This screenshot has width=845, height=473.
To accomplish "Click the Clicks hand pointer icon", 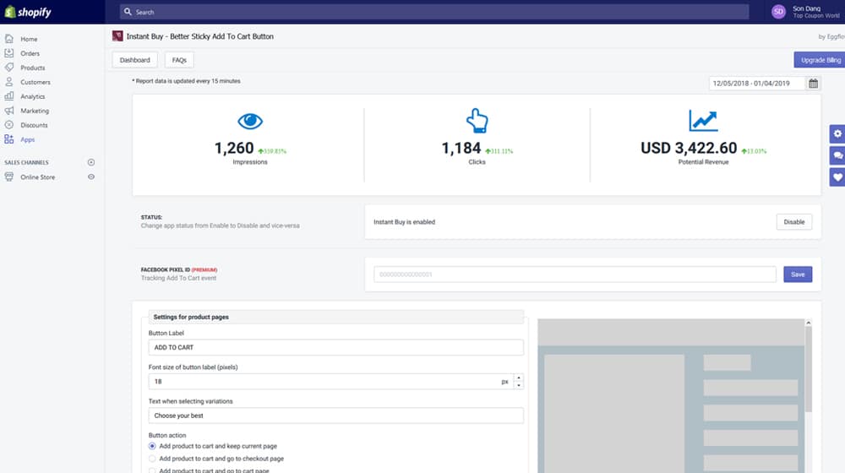I will (x=477, y=121).
